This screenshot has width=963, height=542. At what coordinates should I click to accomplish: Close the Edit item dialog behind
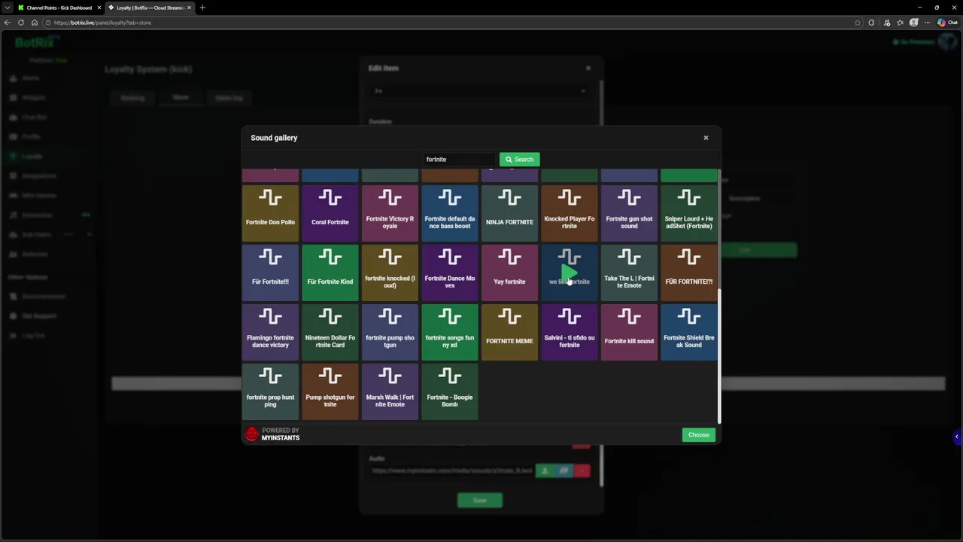588,68
